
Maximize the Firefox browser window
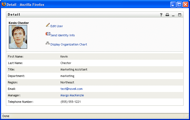(x=179, y=5)
